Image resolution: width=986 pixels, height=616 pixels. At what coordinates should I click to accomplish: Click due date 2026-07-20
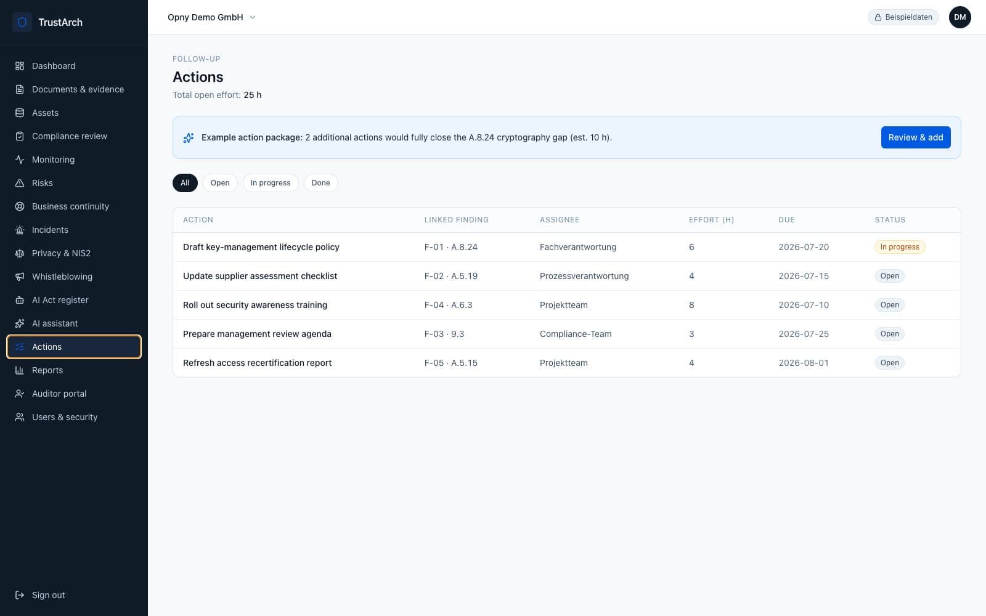coord(804,247)
